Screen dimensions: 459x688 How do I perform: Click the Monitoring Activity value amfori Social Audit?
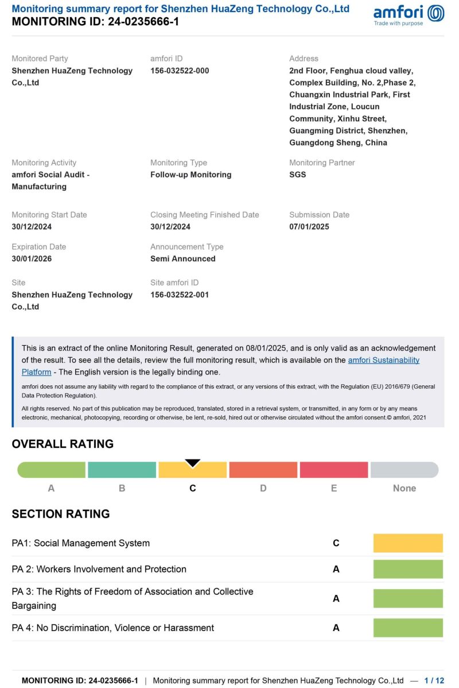click(50, 180)
